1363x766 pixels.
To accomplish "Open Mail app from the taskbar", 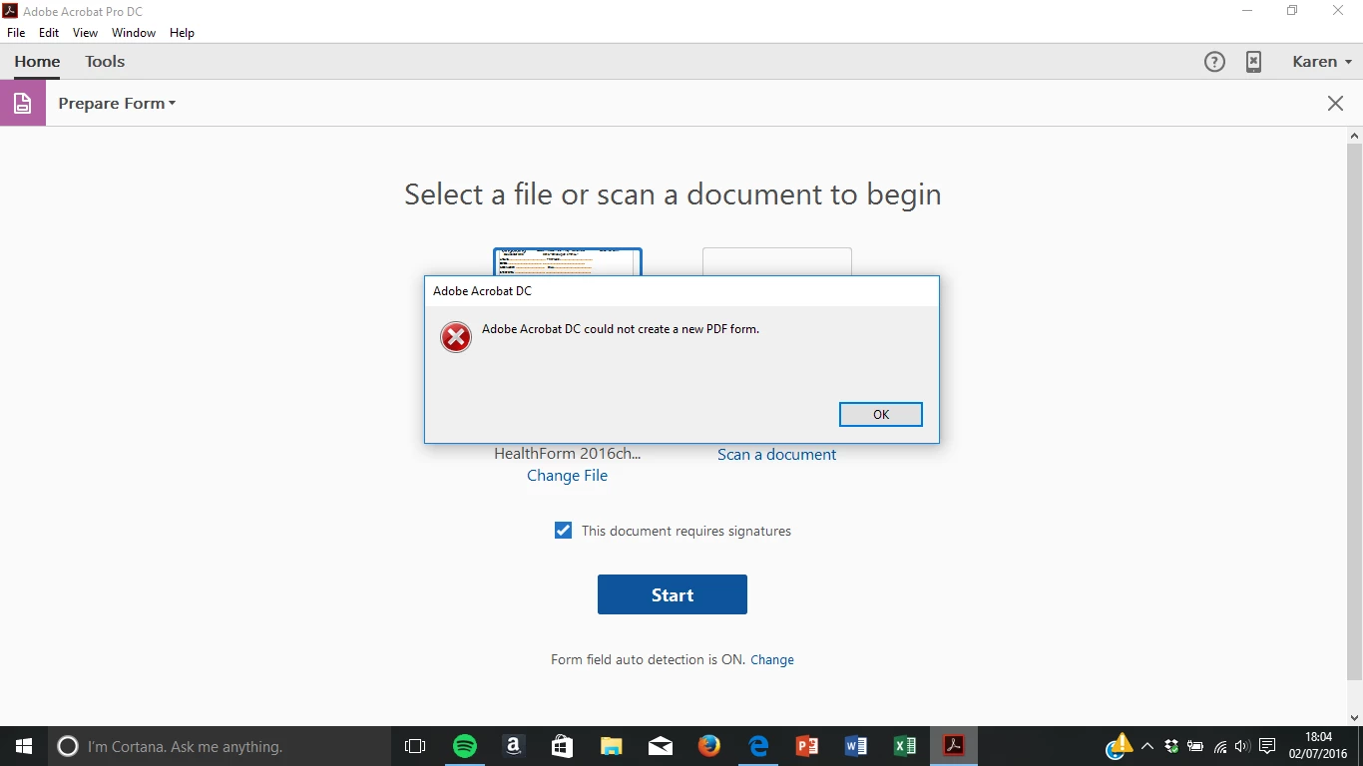I will tap(660, 746).
